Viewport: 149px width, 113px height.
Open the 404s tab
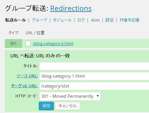[x=95, y=20]
